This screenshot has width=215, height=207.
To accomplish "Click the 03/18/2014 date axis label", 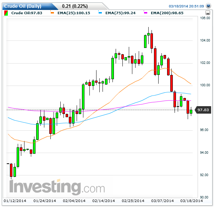I will 192,201.
